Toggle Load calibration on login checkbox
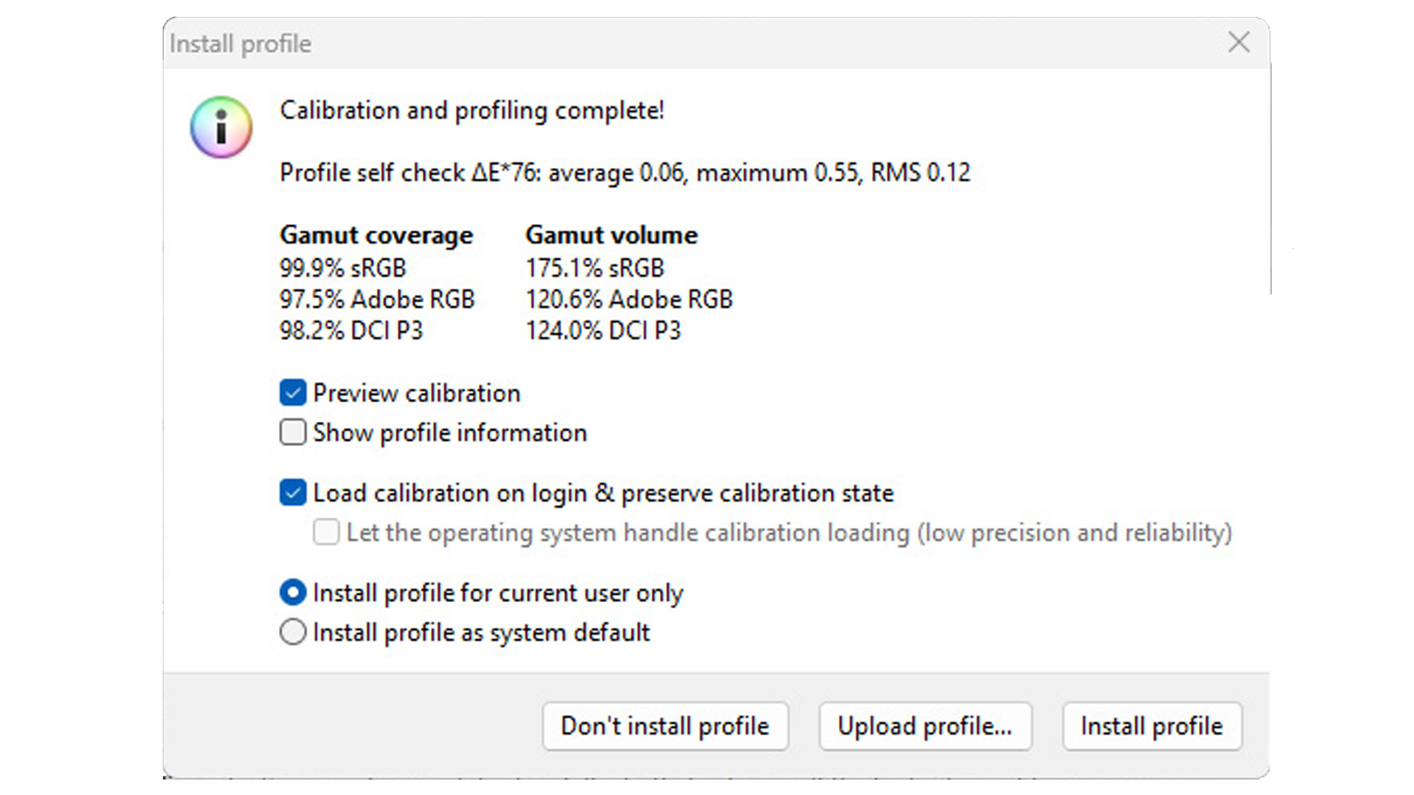 [293, 493]
